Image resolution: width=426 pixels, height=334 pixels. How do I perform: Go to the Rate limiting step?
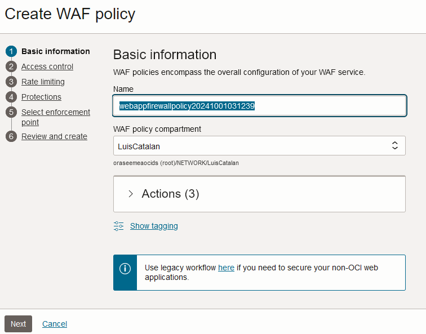[43, 82]
